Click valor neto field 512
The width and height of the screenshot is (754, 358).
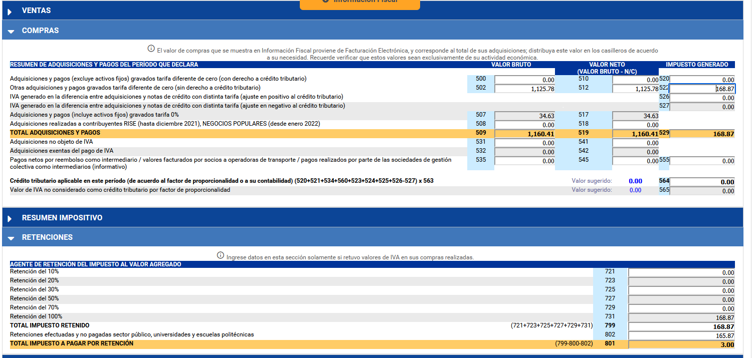click(x=635, y=89)
